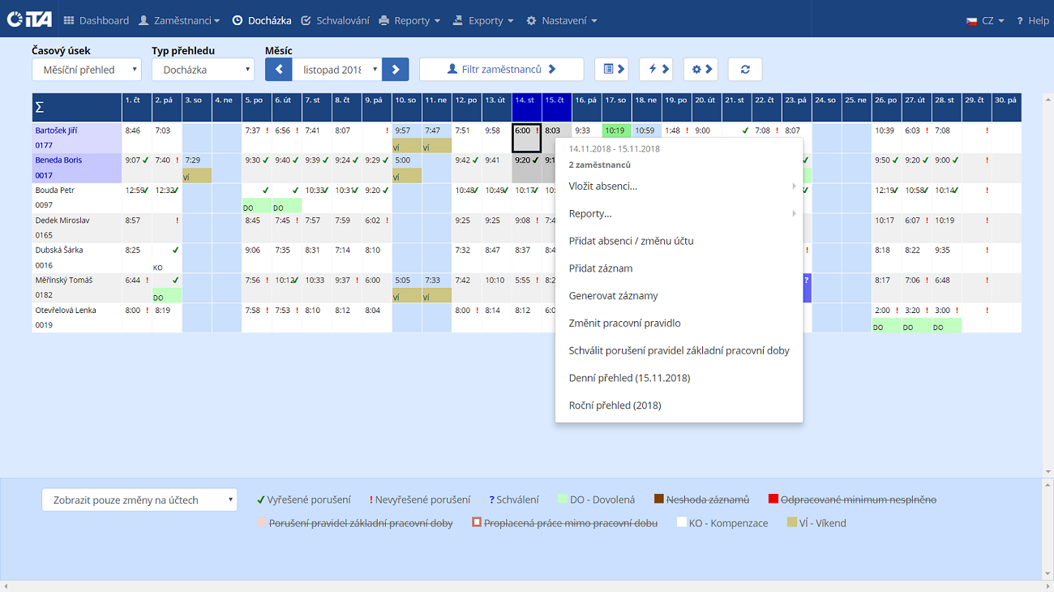The height and width of the screenshot is (592, 1054).
Task: Open the Filtr zaměstnanců button
Action: point(501,70)
